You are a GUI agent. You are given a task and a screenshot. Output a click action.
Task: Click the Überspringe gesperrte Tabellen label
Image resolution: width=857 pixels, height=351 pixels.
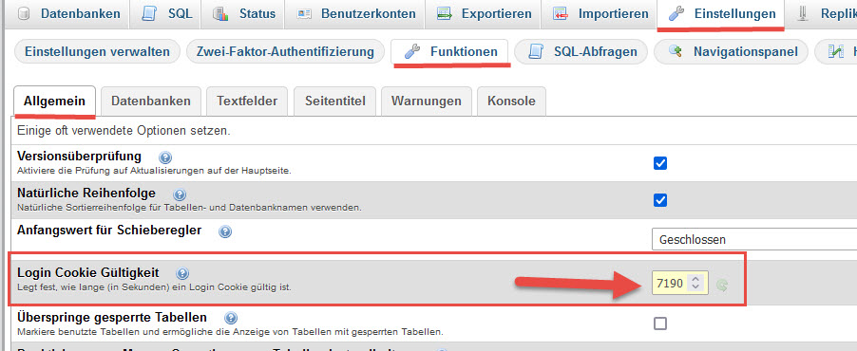[112, 317]
